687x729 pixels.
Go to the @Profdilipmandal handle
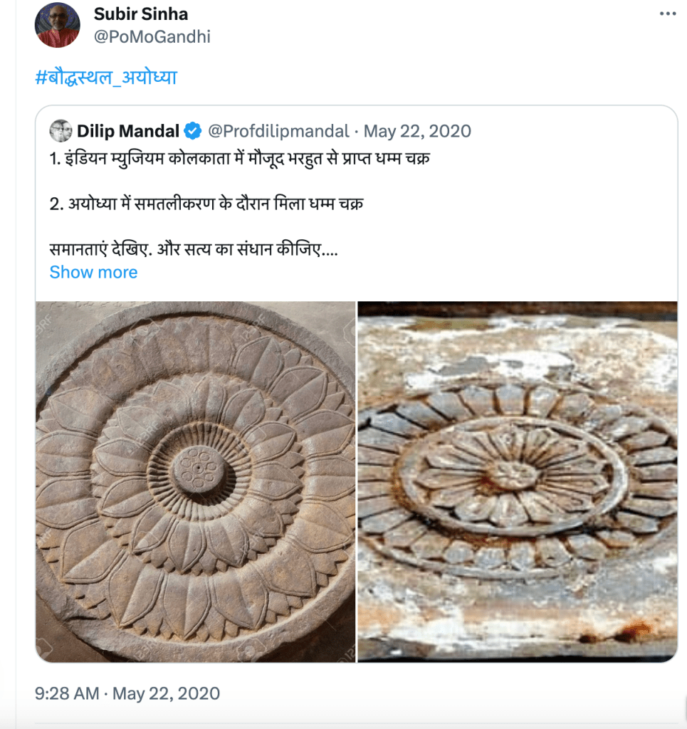[x=278, y=131]
